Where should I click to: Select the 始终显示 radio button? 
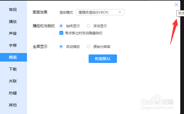point(61,26)
